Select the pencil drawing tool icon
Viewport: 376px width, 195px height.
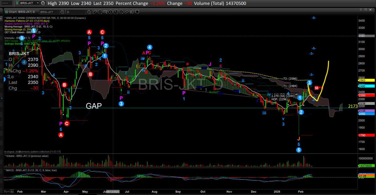(95, 12)
